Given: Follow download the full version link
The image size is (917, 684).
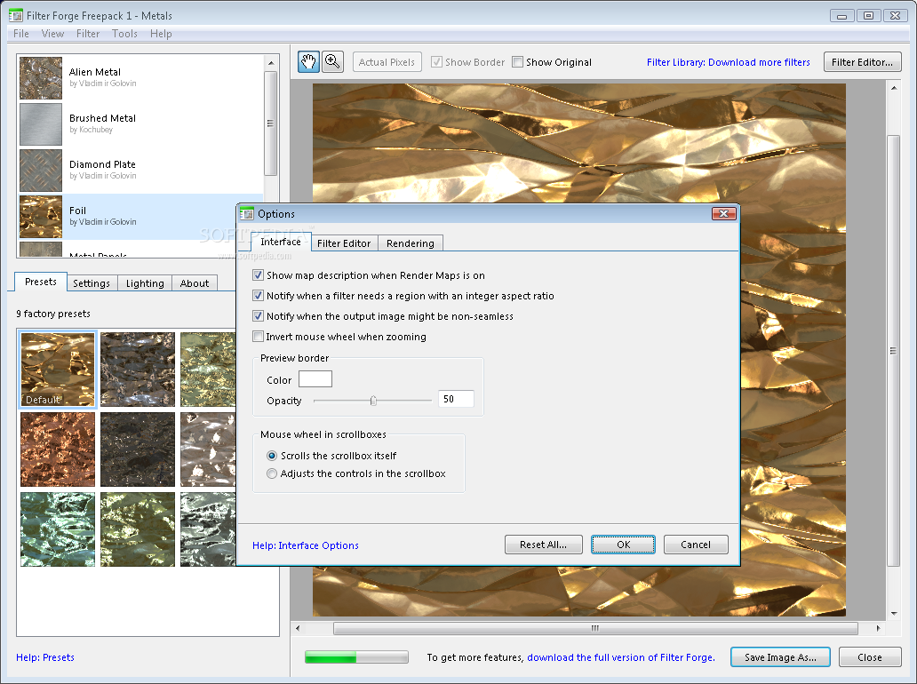Looking at the screenshot, I should tap(621, 657).
